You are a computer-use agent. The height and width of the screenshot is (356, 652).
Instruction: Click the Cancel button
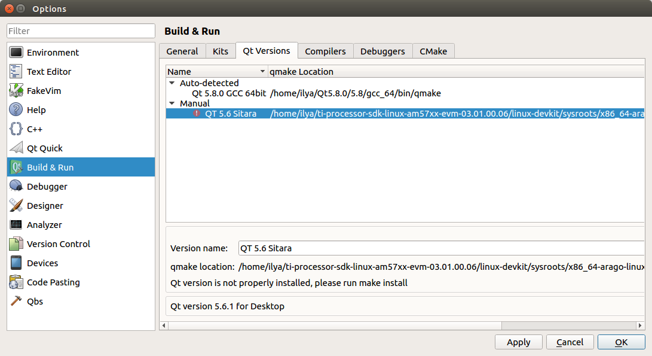pyautogui.click(x=570, y=342)
